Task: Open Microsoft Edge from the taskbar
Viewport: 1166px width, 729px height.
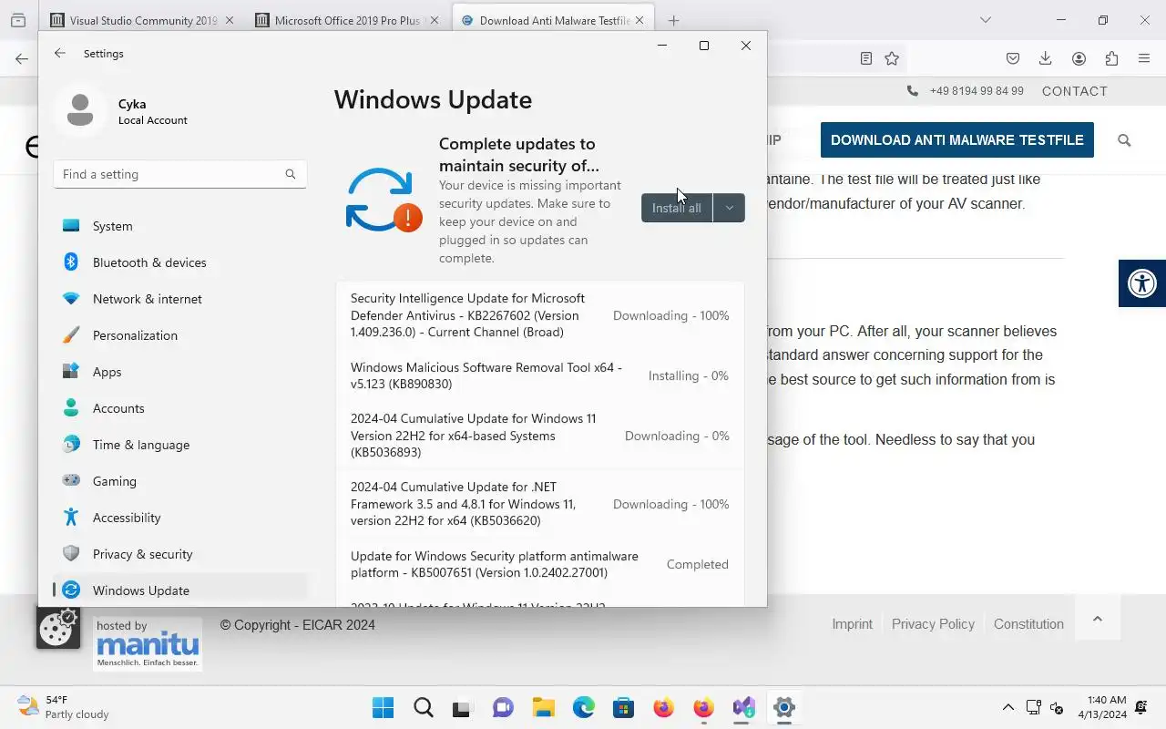Action: (x=584, y=707)
